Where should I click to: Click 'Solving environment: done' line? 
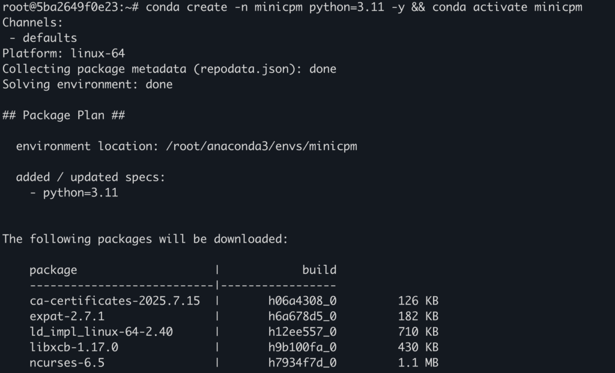pyautogui.click(x=88, y=84)
